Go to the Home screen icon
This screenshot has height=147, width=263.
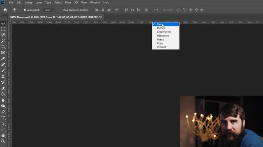5,10
